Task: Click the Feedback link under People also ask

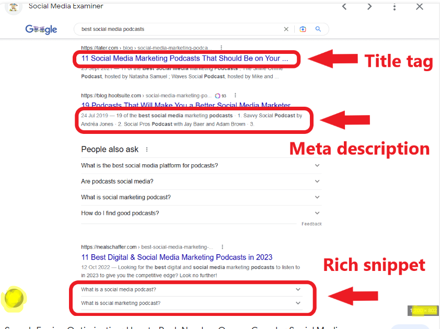Action: tap(311, 224)
